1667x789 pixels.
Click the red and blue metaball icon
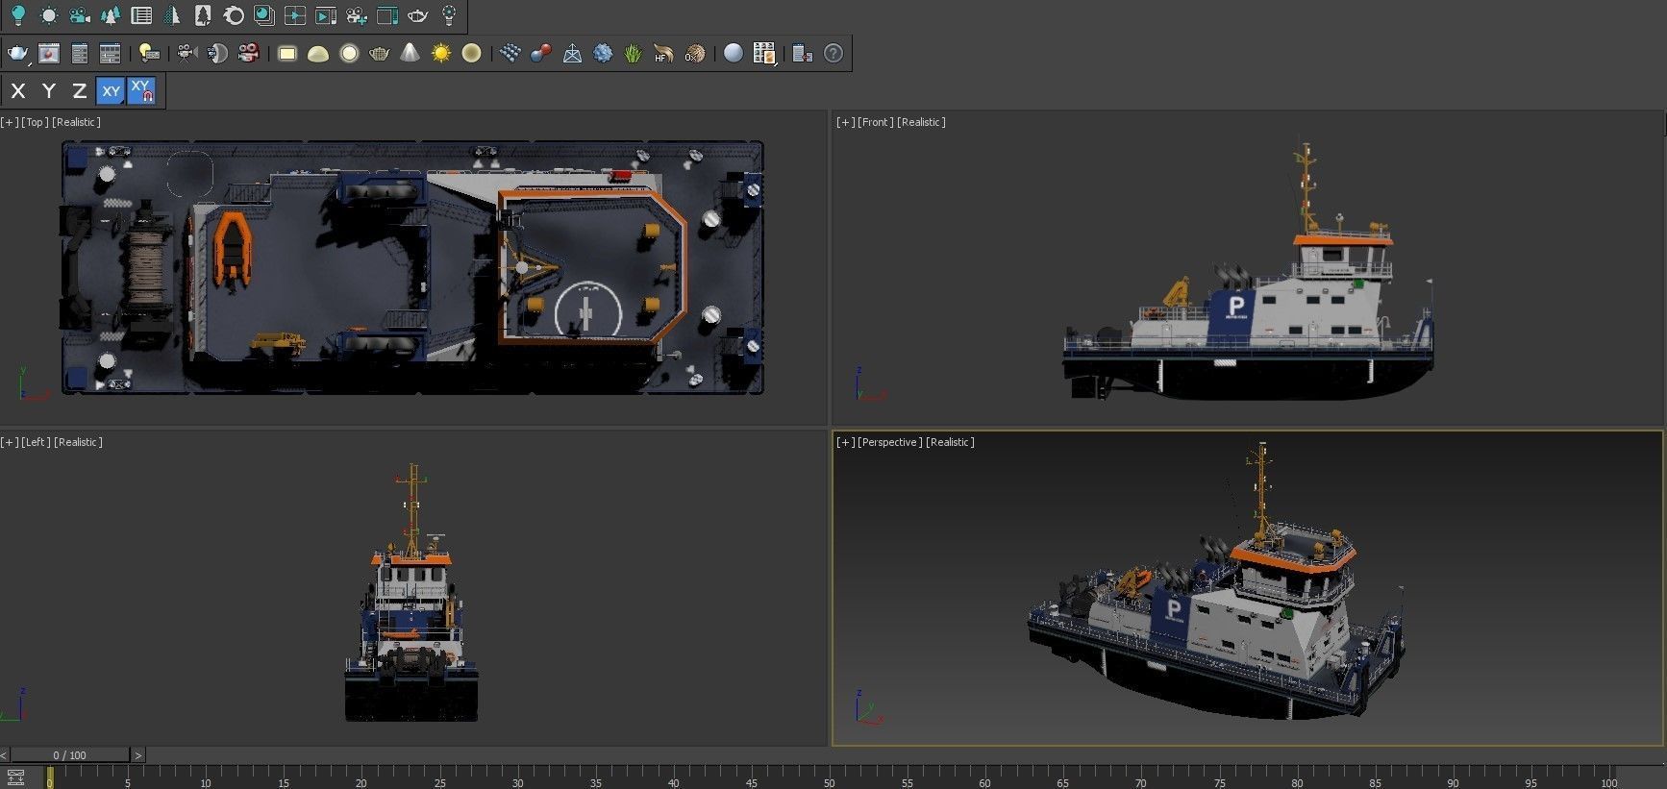click(x=541, y=54)
